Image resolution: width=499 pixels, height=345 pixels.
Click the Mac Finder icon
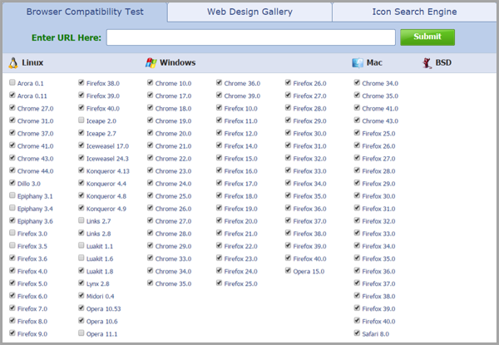point(358,63)
